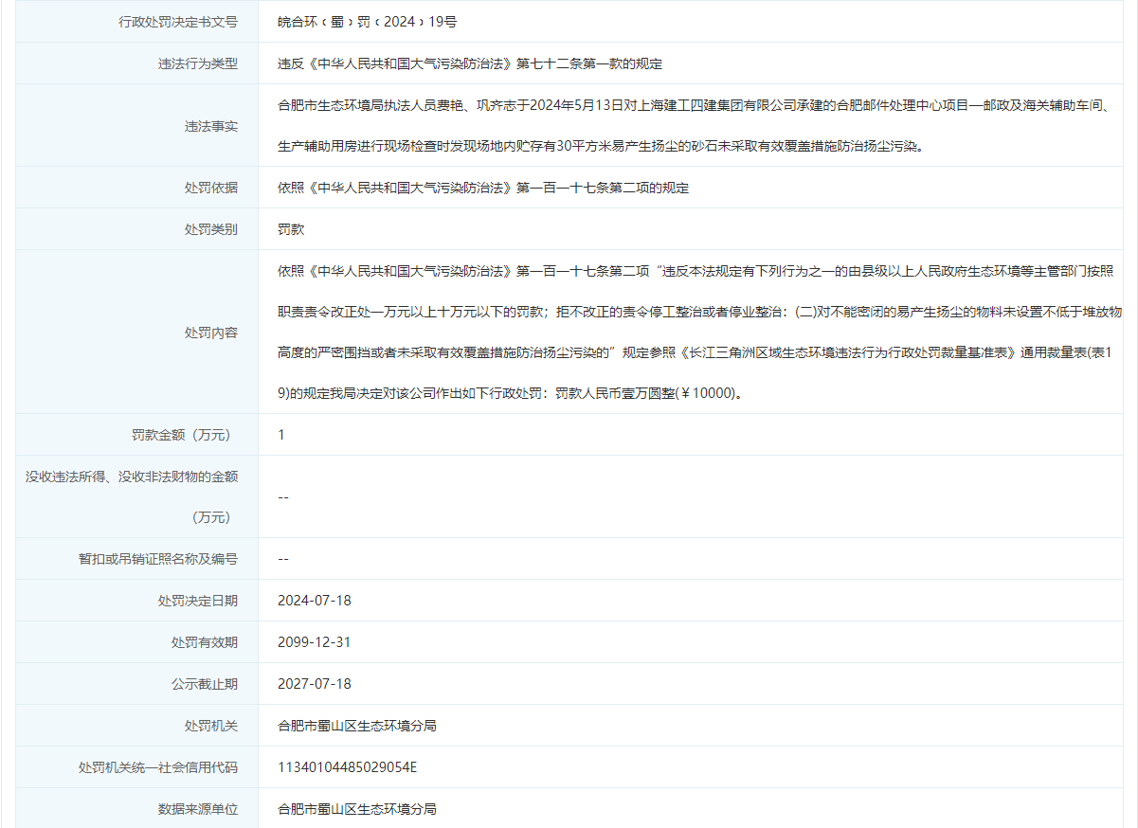
Task: Select the 暂扣或吊销证照名称及编号 label
Action: (x=158, y=559)
